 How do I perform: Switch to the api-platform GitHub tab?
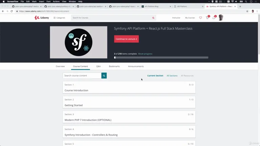pyautogui.click(x=91, y=6)
